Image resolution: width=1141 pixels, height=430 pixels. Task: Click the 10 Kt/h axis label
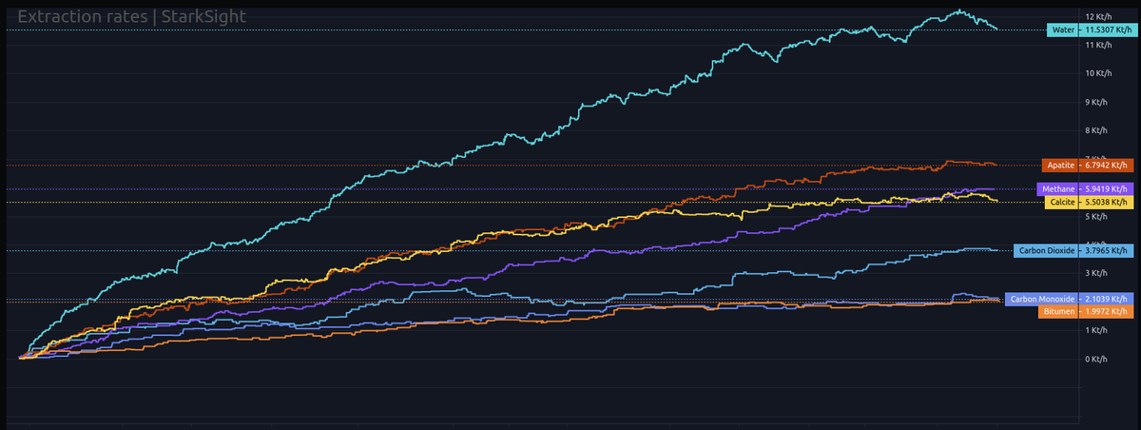tap(1098, 73)
